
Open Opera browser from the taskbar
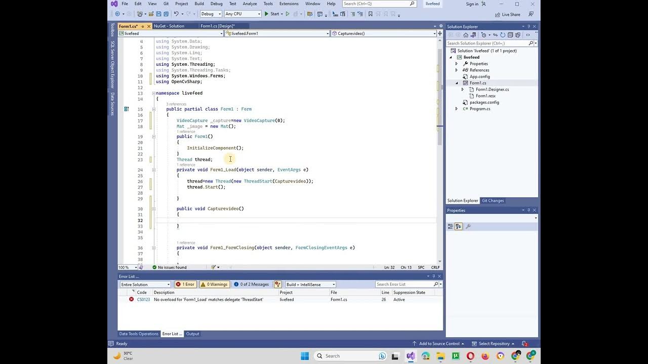pyautogui.click(x=470, y=356)
